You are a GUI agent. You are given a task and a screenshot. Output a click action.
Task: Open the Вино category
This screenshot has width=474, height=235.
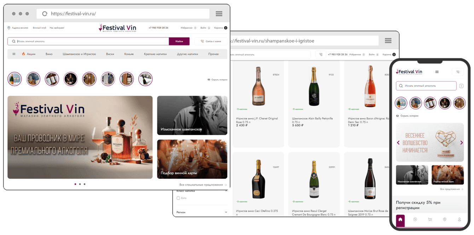[49, 54]
